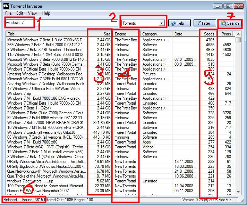Screen dimensions: 247x205
Task: Sort by the Seeds column header
Action: pyautogui.click(x=208, y=34)
